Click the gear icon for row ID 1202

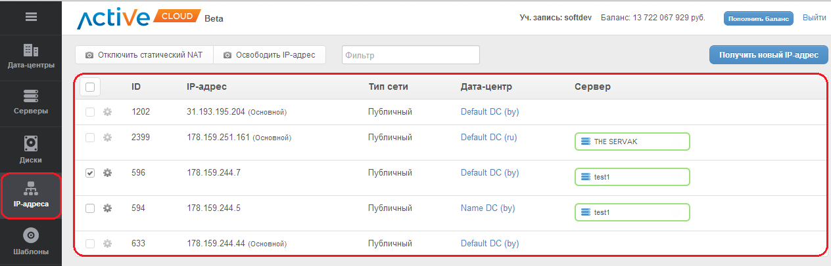[x=108, y=112]
